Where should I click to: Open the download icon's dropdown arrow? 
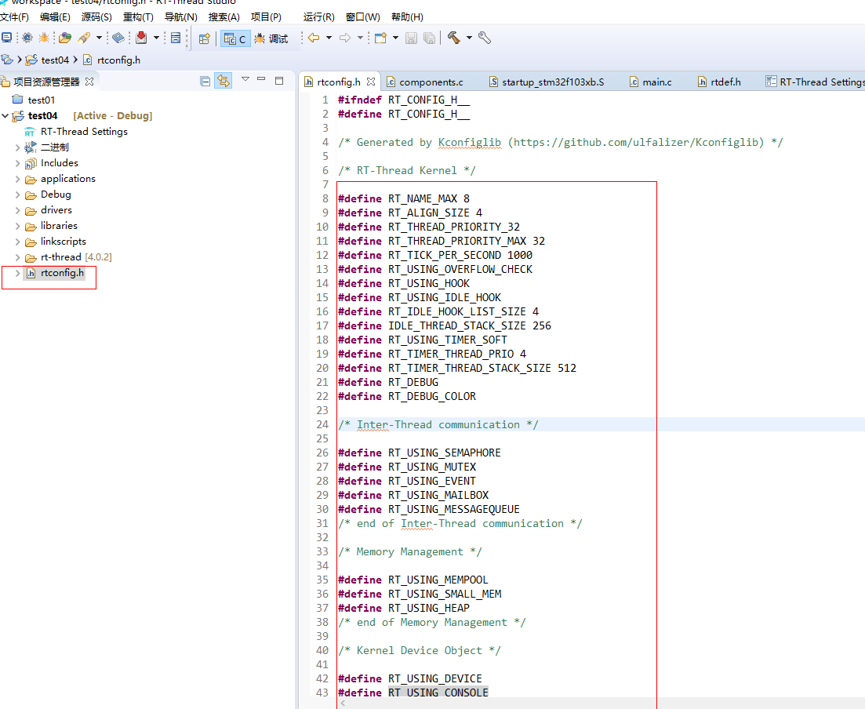(156, 38)
